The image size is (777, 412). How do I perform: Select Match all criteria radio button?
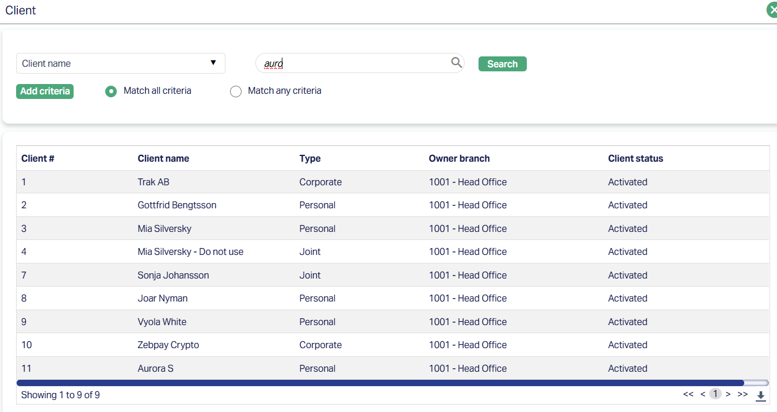[111, 91]
